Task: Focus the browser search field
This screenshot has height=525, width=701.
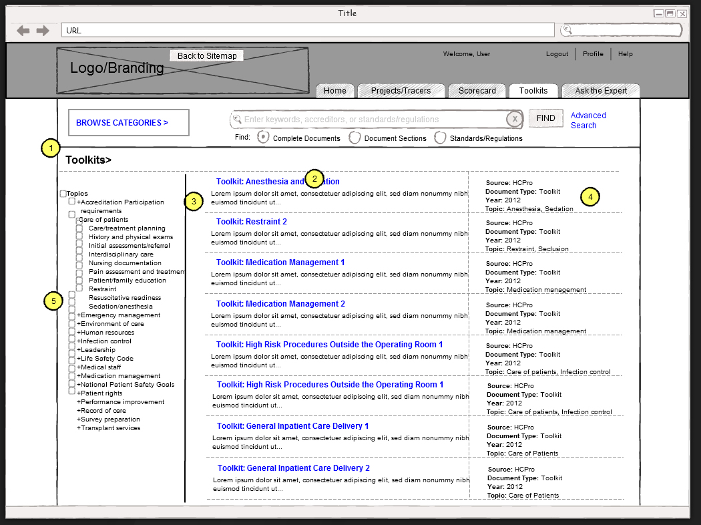Action: [622, 30]
